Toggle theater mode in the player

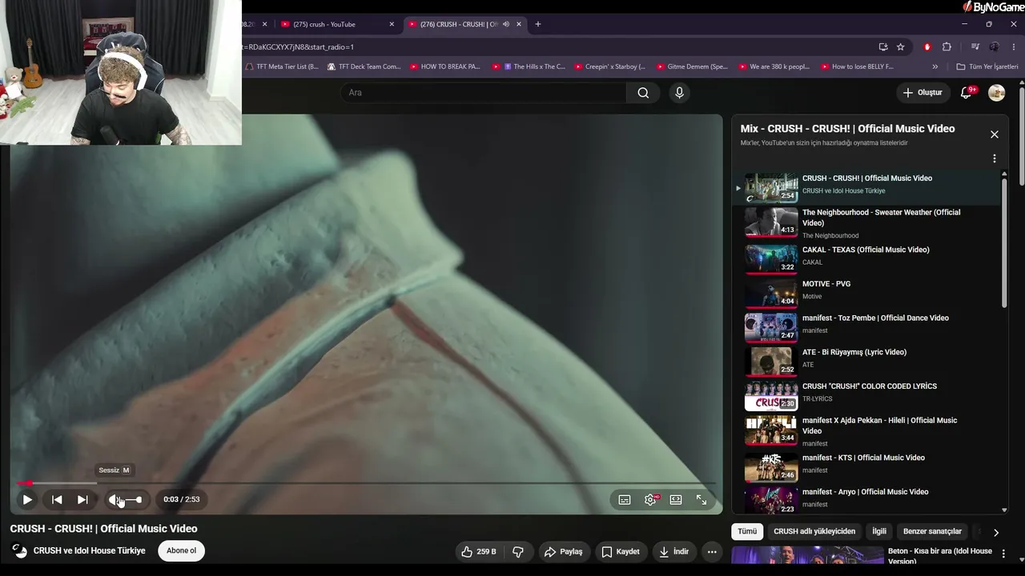pos(676,499)
